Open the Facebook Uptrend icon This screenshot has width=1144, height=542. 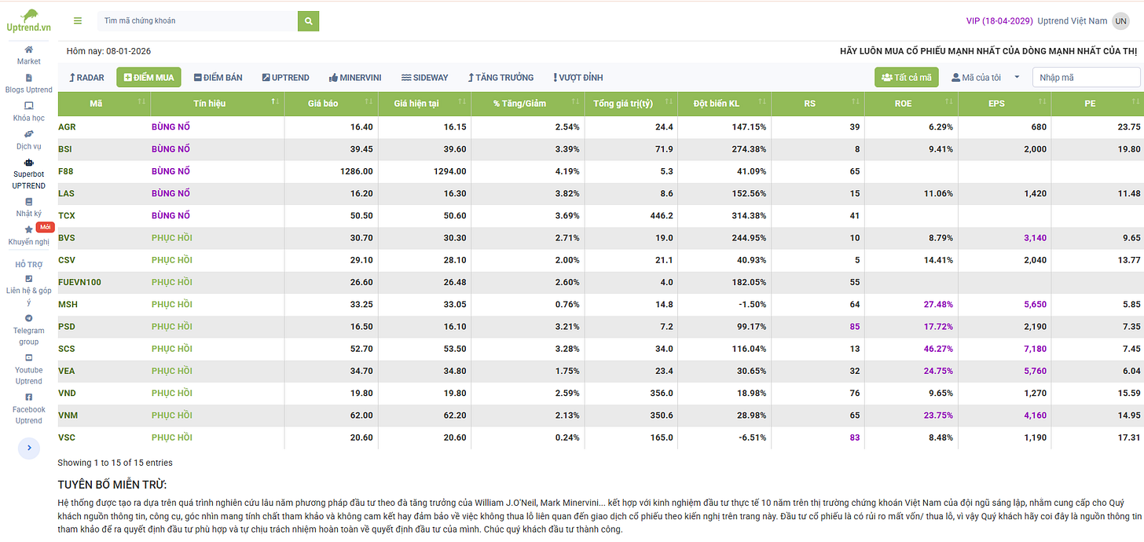pyautogui.click(x=29, y=397)
